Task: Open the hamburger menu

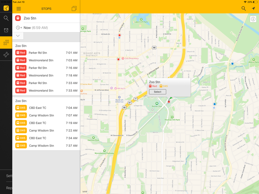Action: [x=18, y=8]
